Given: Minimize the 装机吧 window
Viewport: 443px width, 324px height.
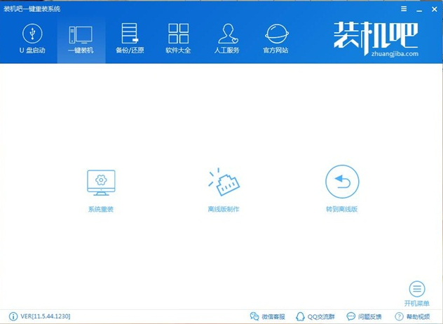Looking at the screenshot, I should (x=419, y=10).
